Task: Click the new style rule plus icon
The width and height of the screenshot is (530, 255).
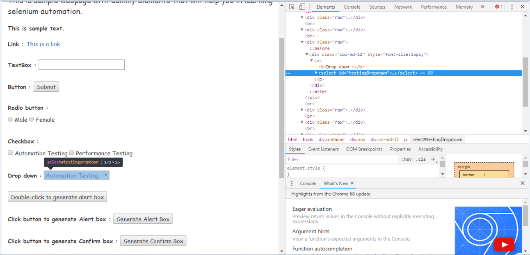Action: (433, 159)
